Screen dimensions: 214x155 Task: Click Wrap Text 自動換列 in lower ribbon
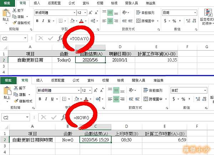pyautogui.click(x=153, y=90)
